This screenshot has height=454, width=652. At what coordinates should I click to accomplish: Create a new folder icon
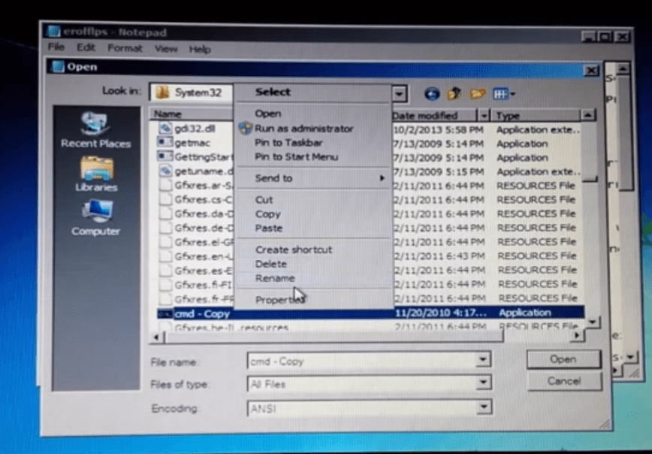pyautogui.click(x=478, y=94)
